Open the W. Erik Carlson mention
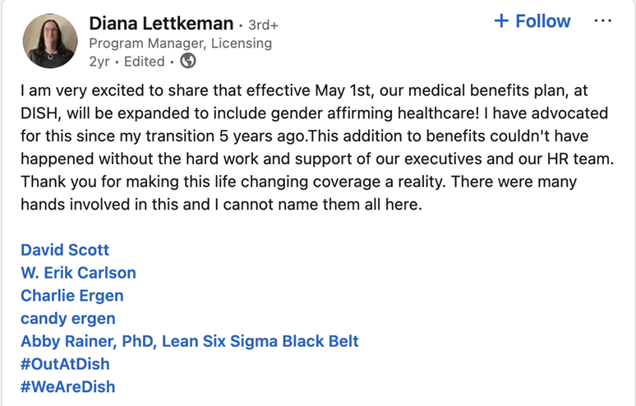The height and width of the screenshot is (406, 636). pos(78,273)
